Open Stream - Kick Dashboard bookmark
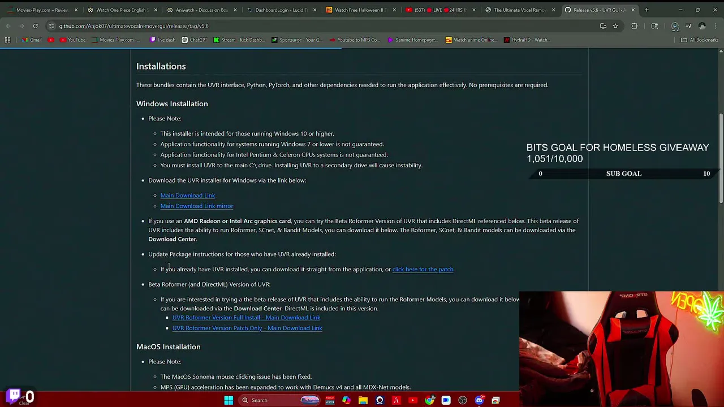724x407 pixels. (239, 40)
